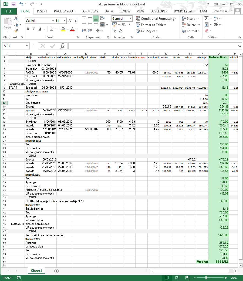Click the Fill down icon
The height and width of the screenshot is (281, 243).
click(x=207, y=25)
